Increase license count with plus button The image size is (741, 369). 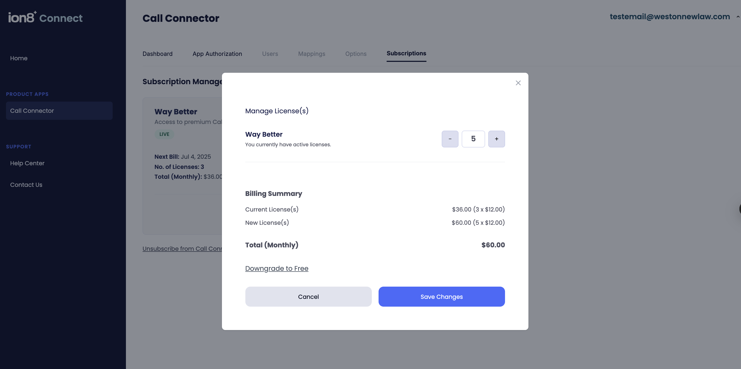(x=496, y=139)
